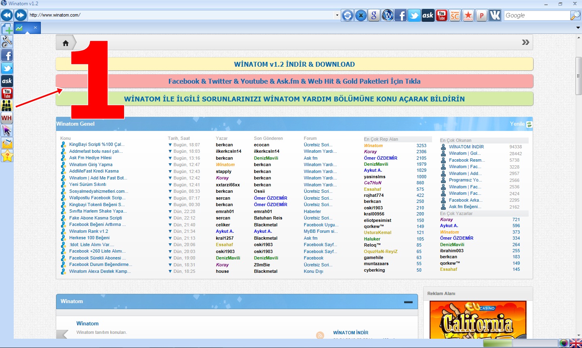Click the pink Gold Paketleri İçin Tıkla banner

pyautogui.click(x=294, y=81)
